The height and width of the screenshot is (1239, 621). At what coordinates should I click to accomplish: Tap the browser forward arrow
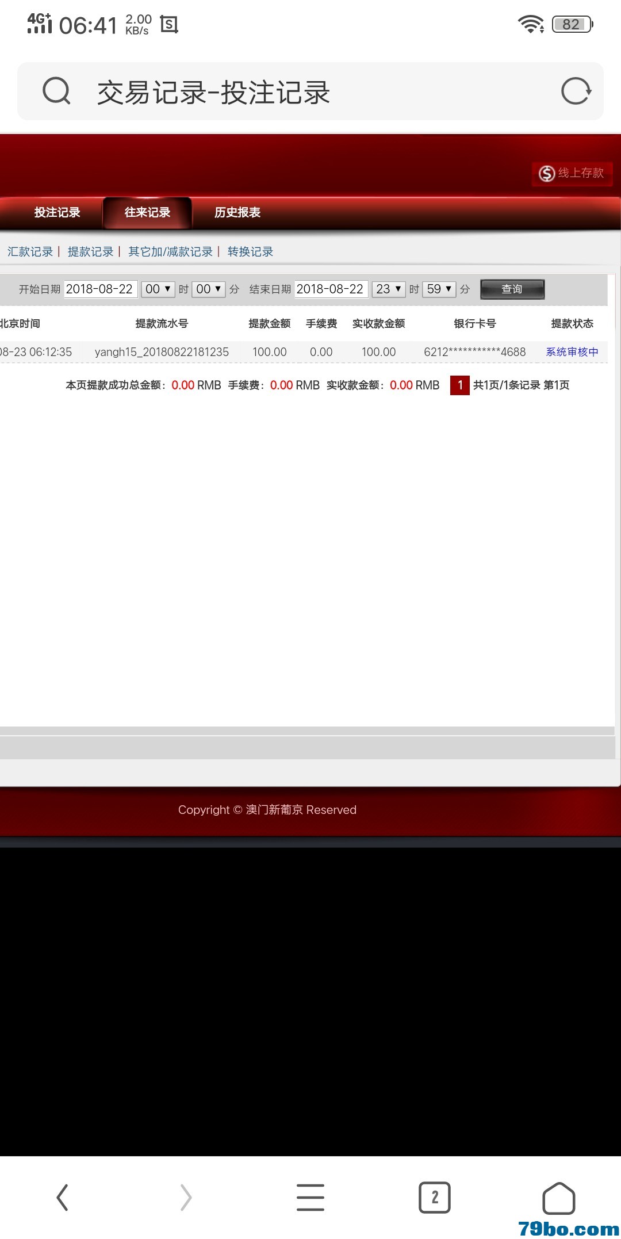(186, 1198)
